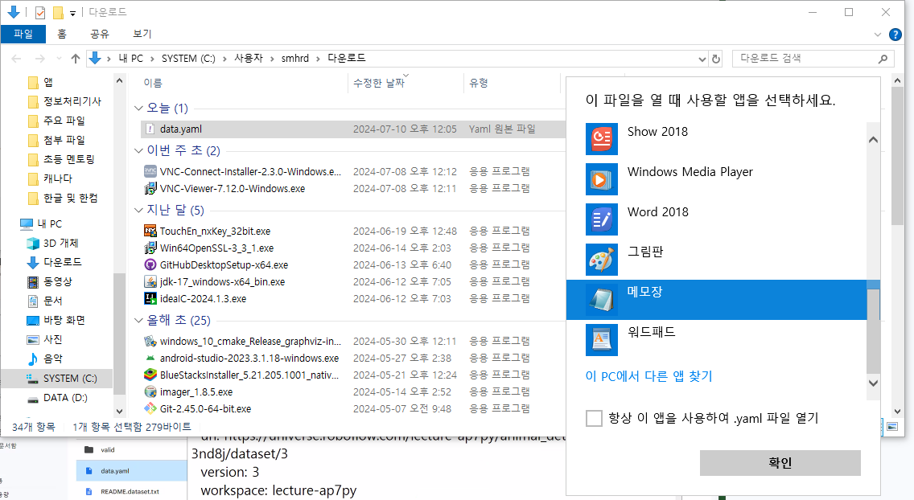Go up one folder level arrow
The height and width of the screenshot is (500, 914).
click(x=75, y=59)
